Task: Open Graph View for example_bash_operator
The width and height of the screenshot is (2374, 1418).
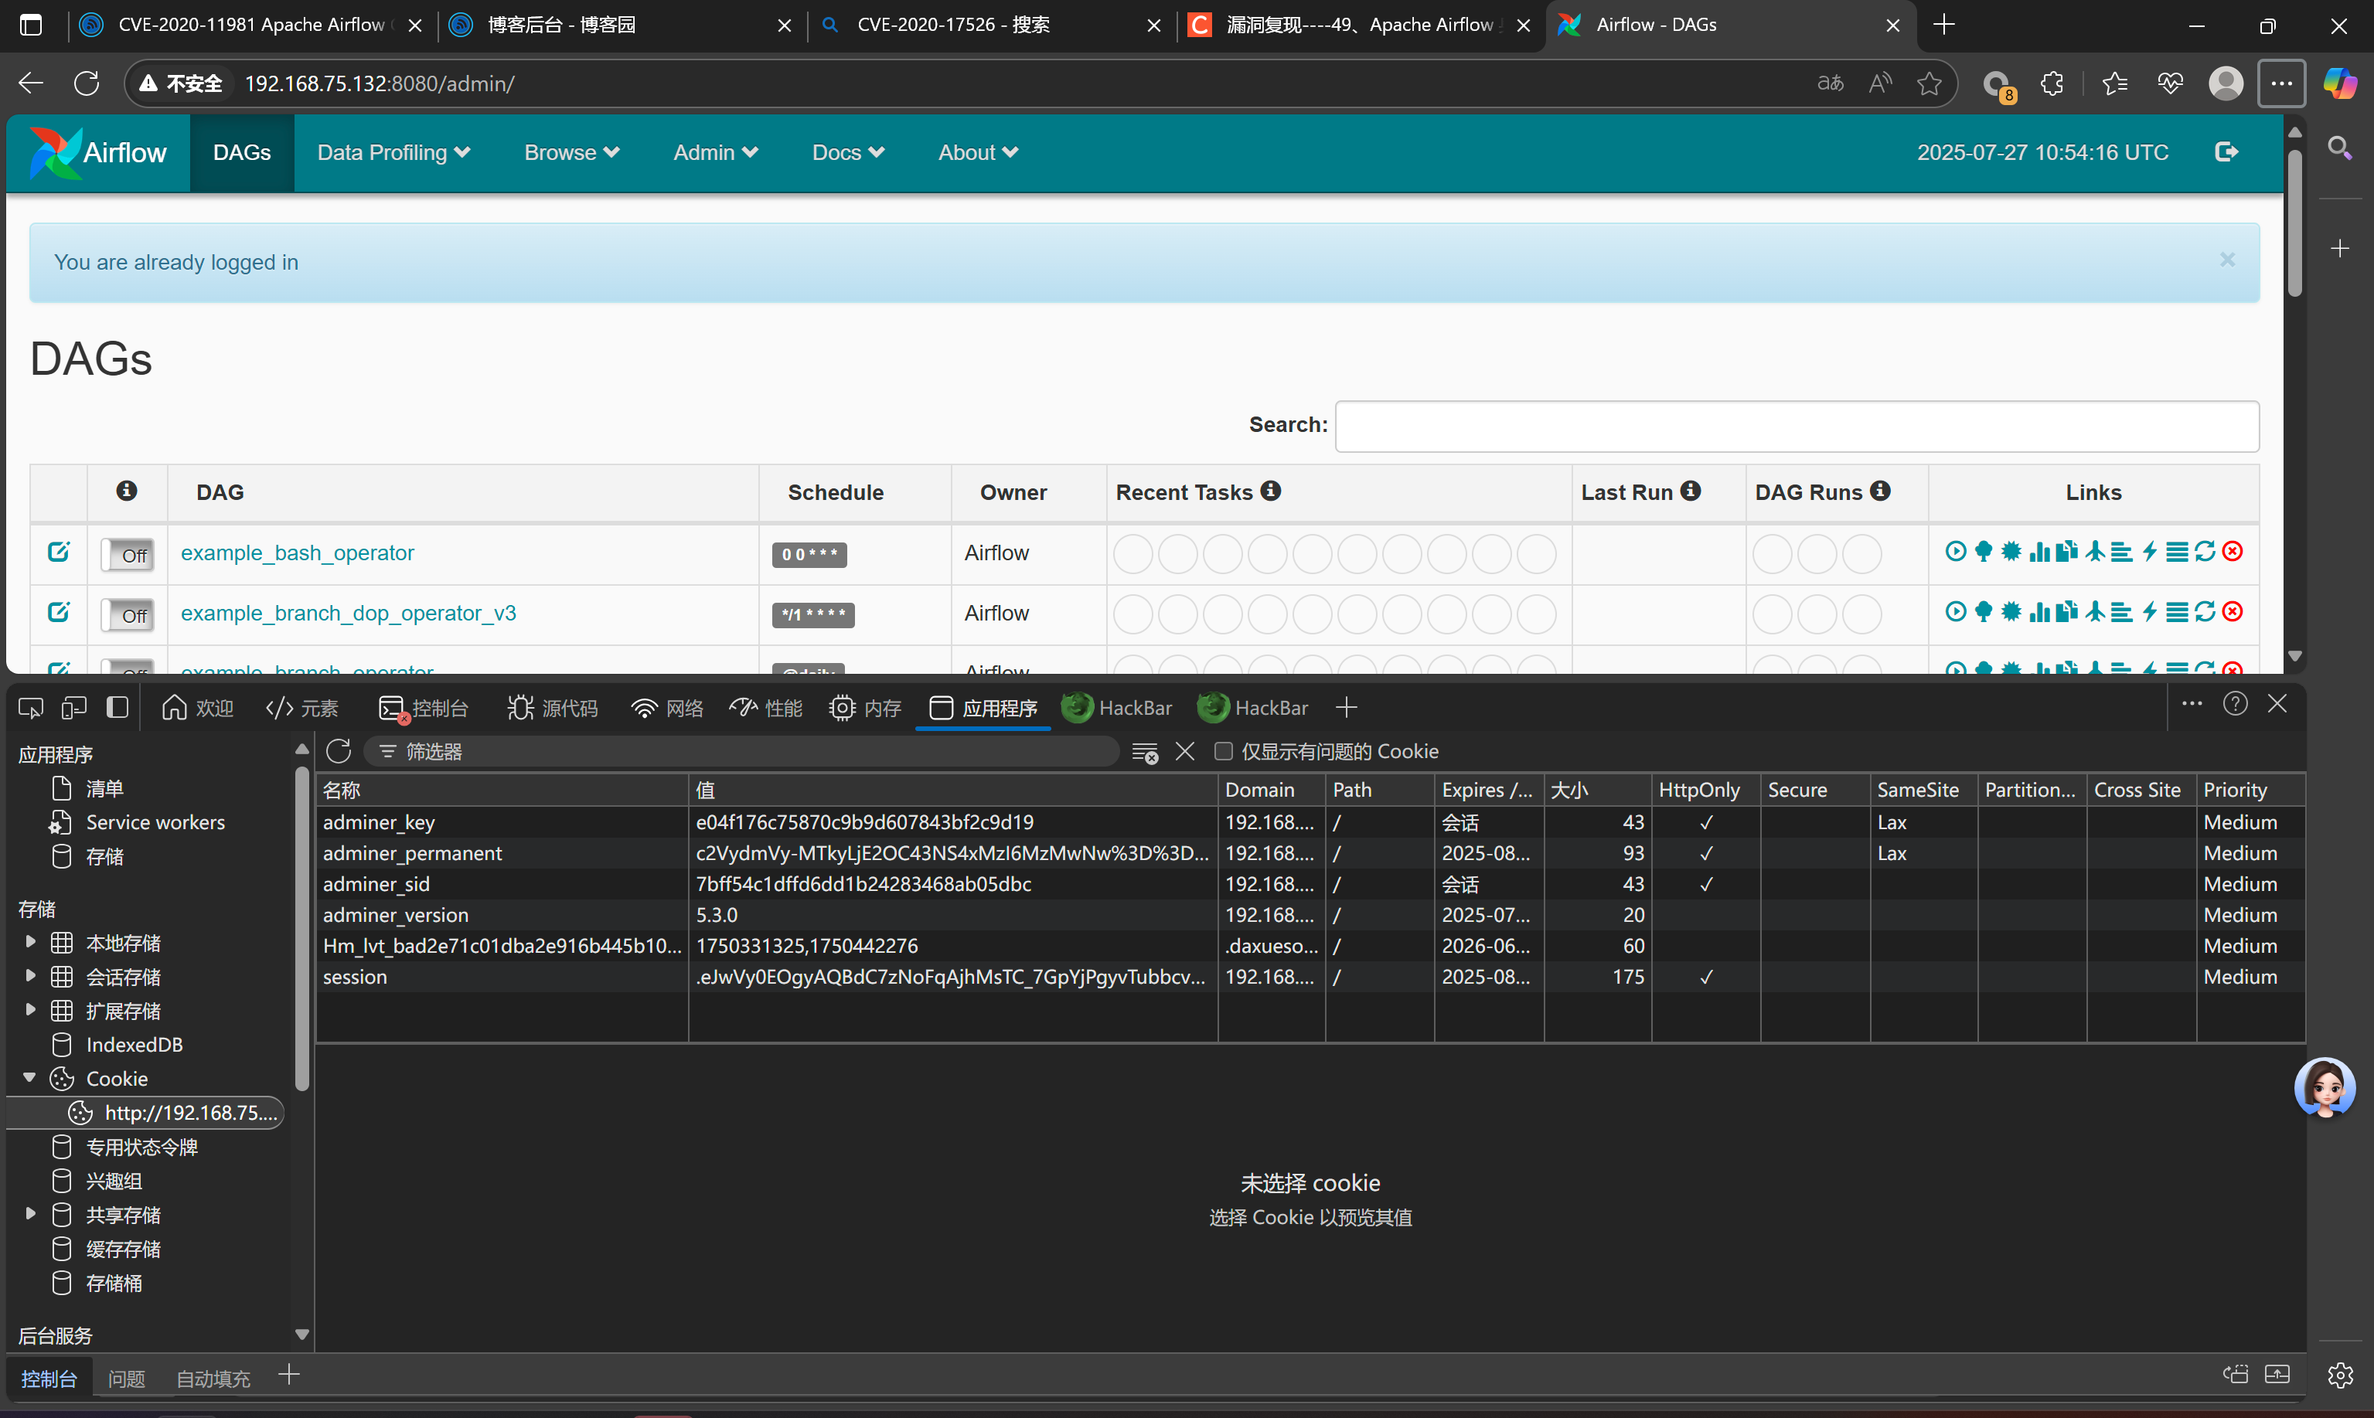Action: [2011, 551]
